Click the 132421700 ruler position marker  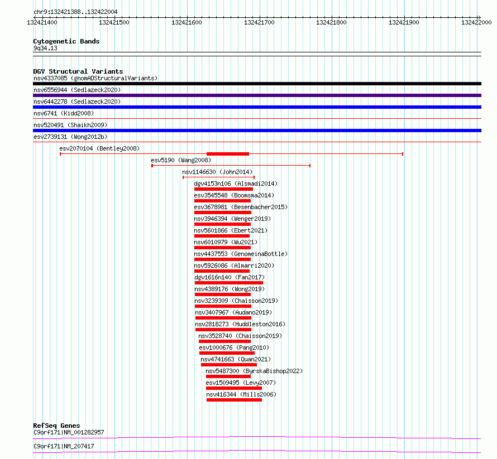259,22
